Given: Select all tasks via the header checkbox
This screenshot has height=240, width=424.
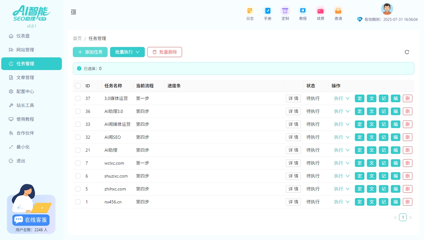Looking at the screenshot, I should 78,85.
